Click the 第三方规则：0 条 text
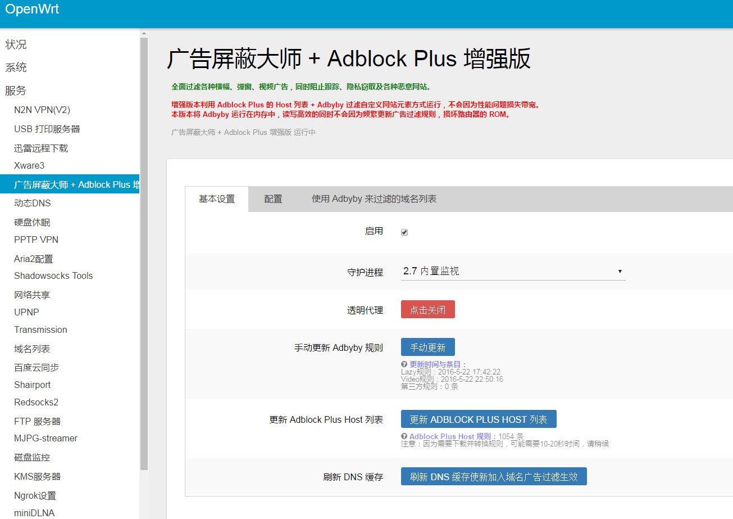 point(430,387)
